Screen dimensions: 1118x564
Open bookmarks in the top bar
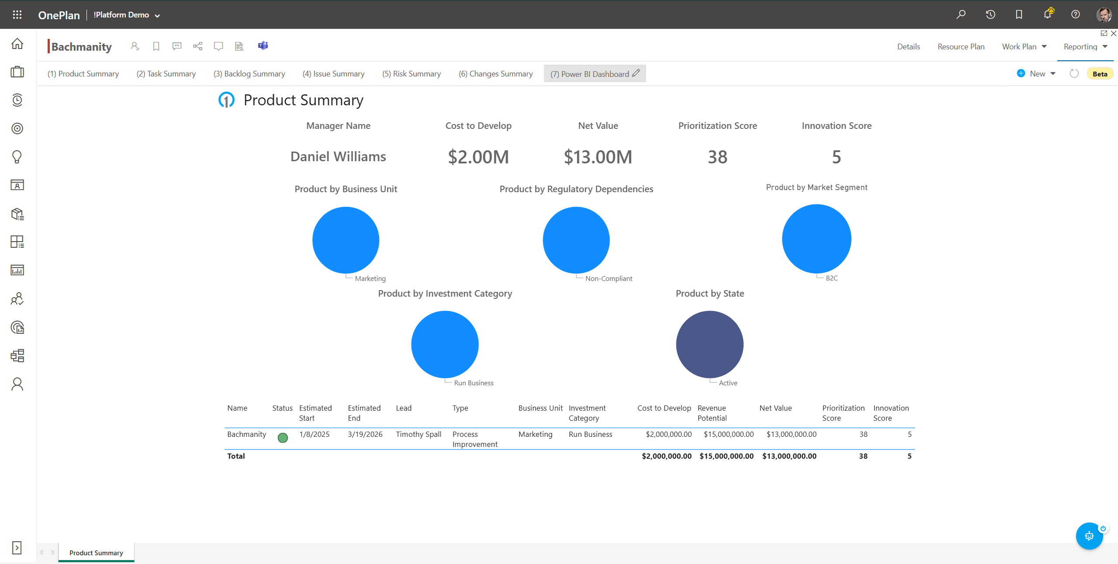coord(1019,14)
